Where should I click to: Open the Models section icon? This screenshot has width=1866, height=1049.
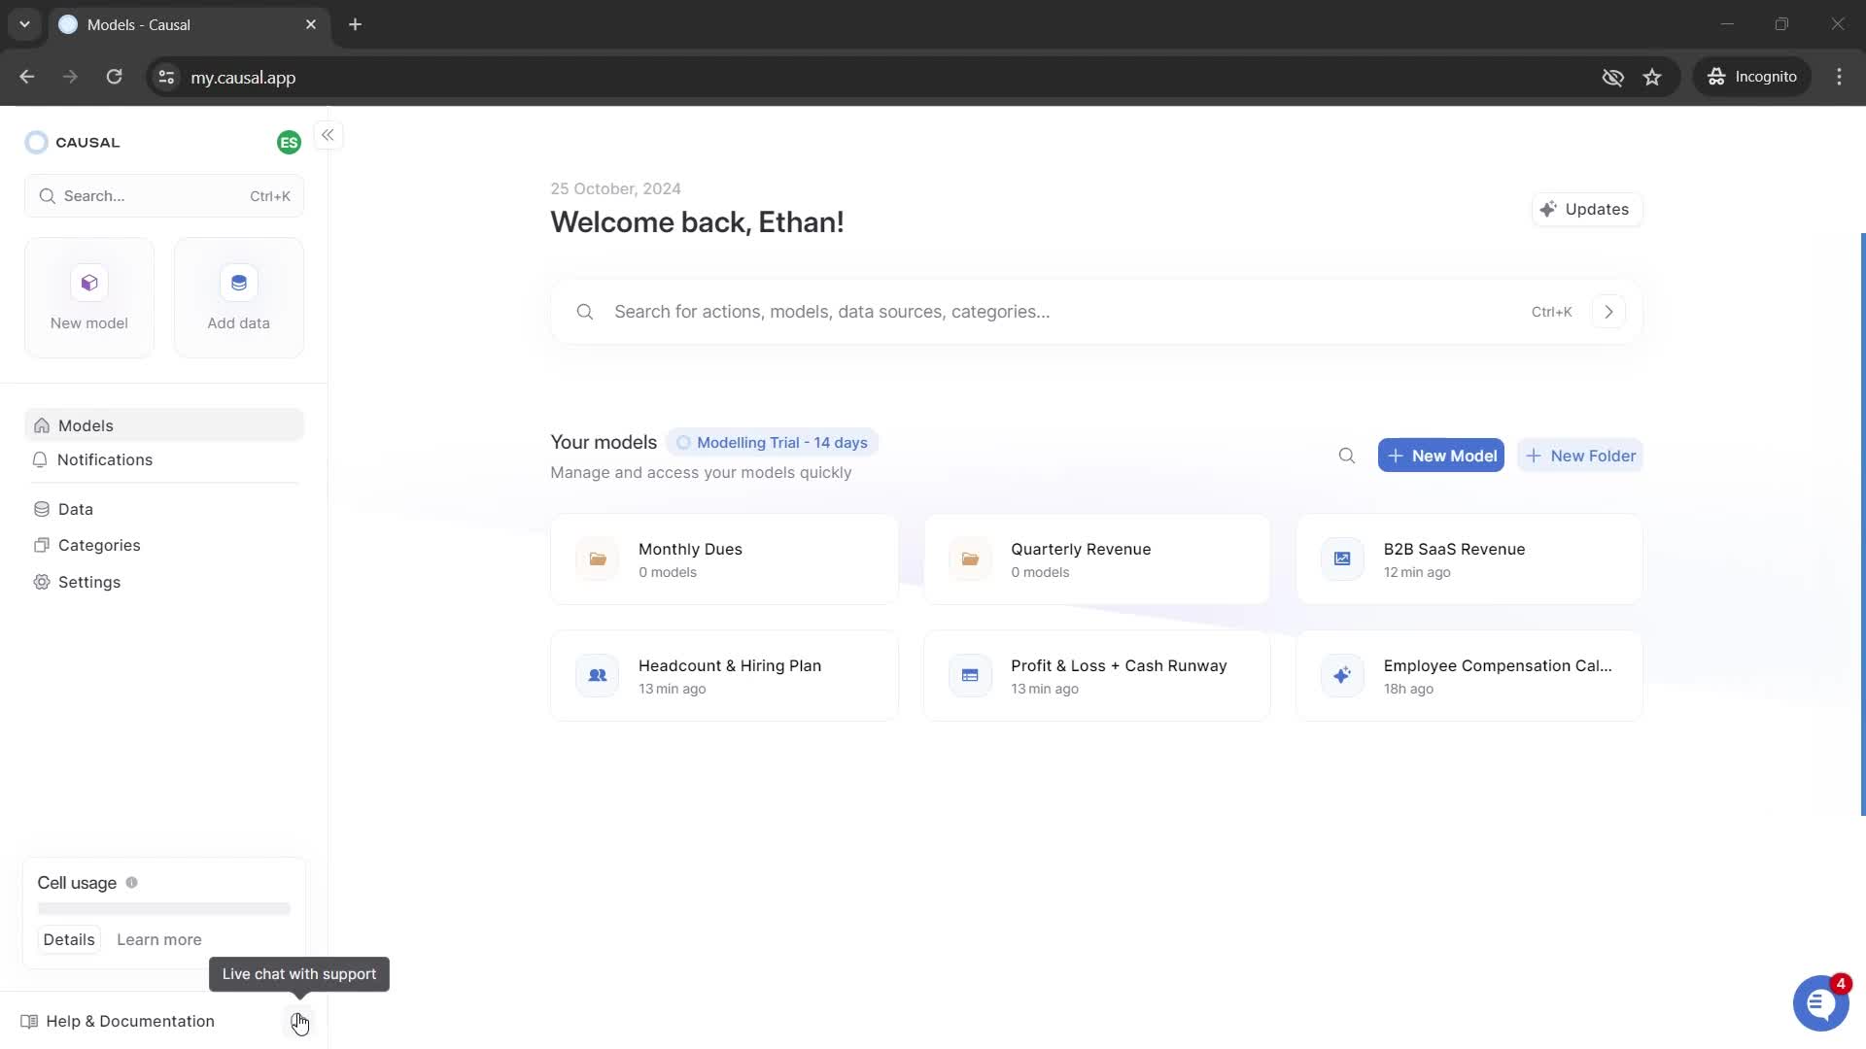[x=41, y=425]
